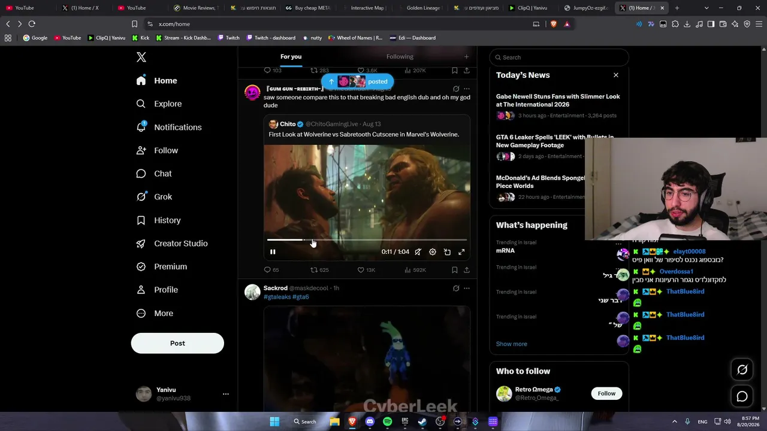Reload the page with the refresh icon
Image resolution: width=767 pixels, height=431 pixels.
pyautogui.click(x=32, y=24)
